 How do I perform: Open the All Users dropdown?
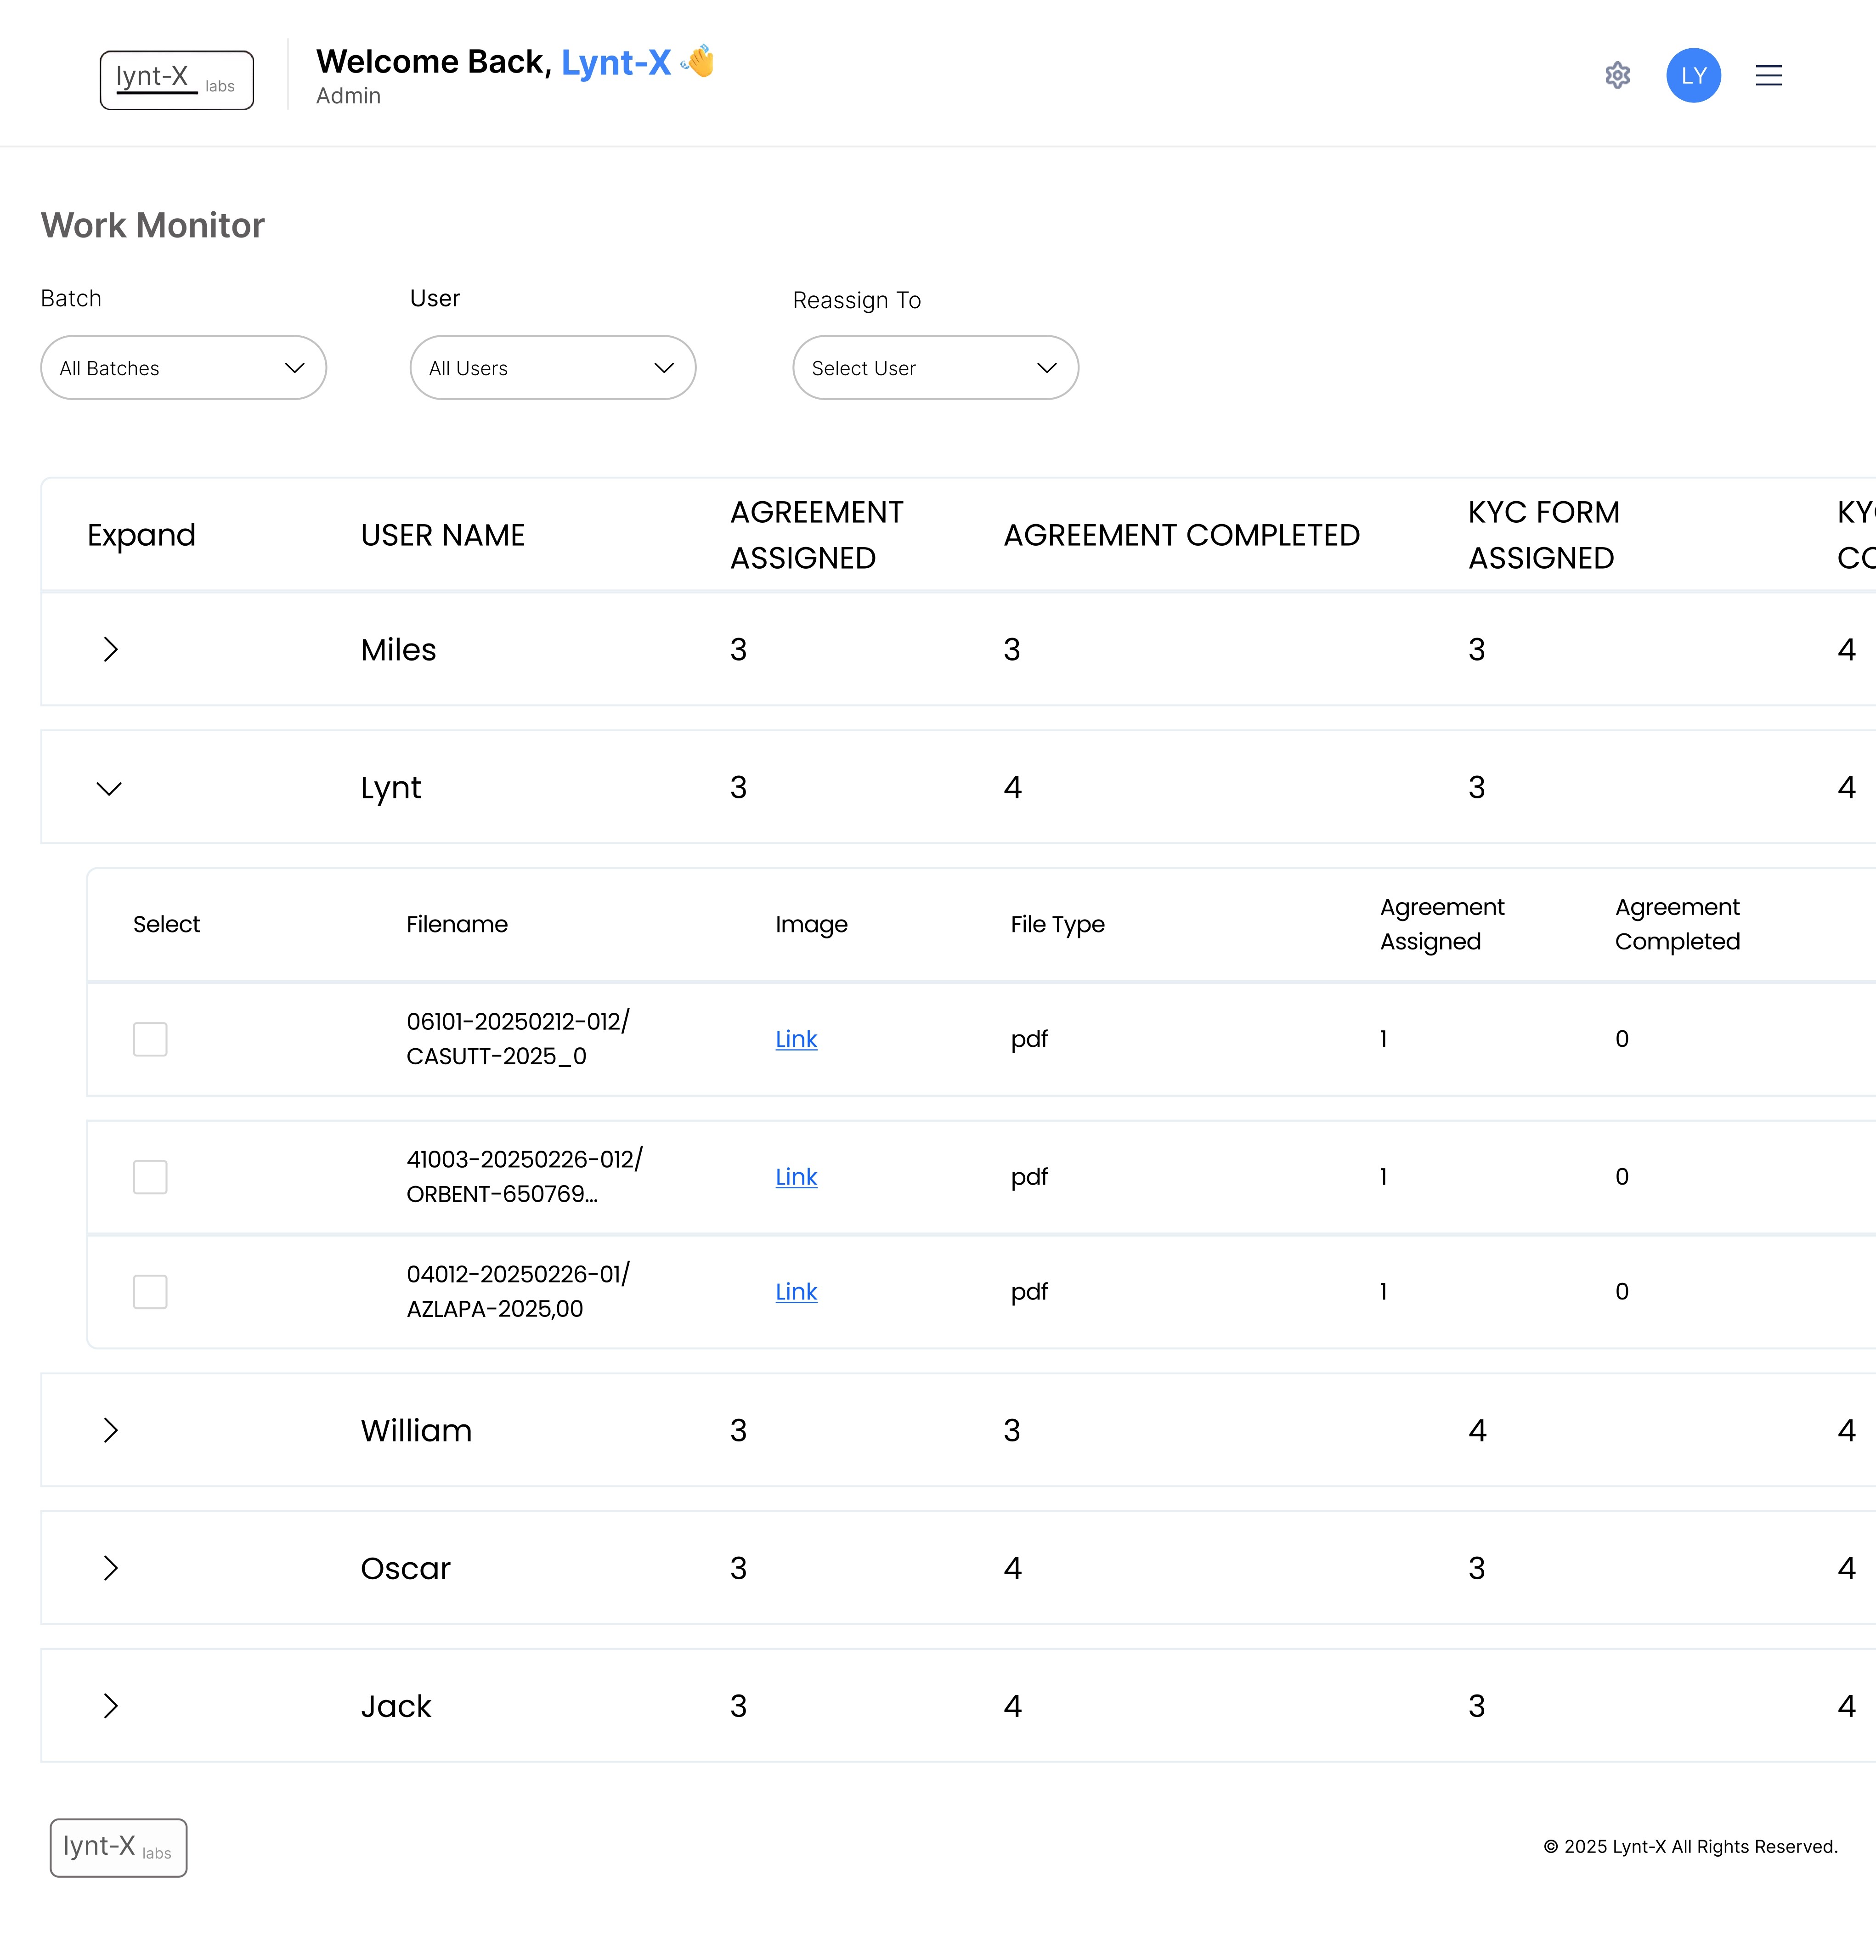point(553,368)
